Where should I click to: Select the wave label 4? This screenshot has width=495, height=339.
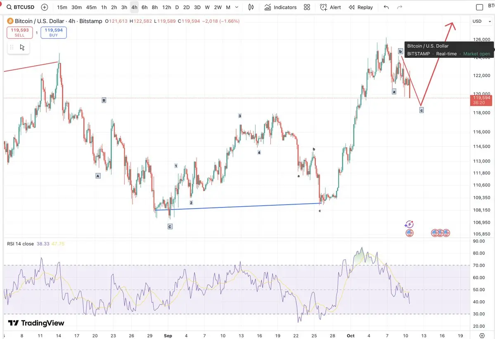coord(259,153)
